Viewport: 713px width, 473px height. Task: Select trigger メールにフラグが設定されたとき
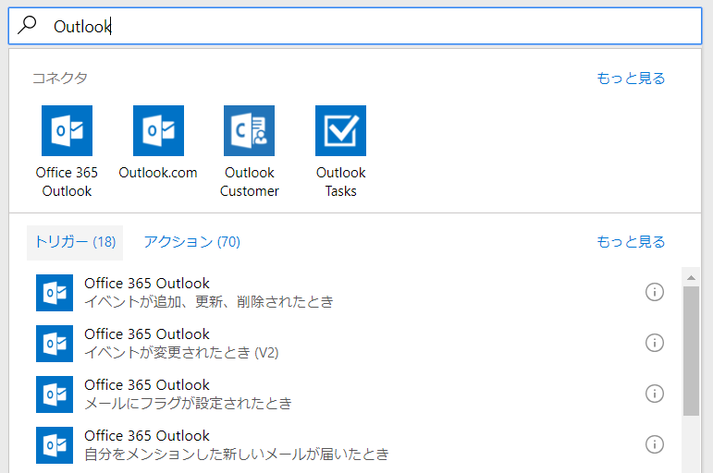(x=350, y=394)
